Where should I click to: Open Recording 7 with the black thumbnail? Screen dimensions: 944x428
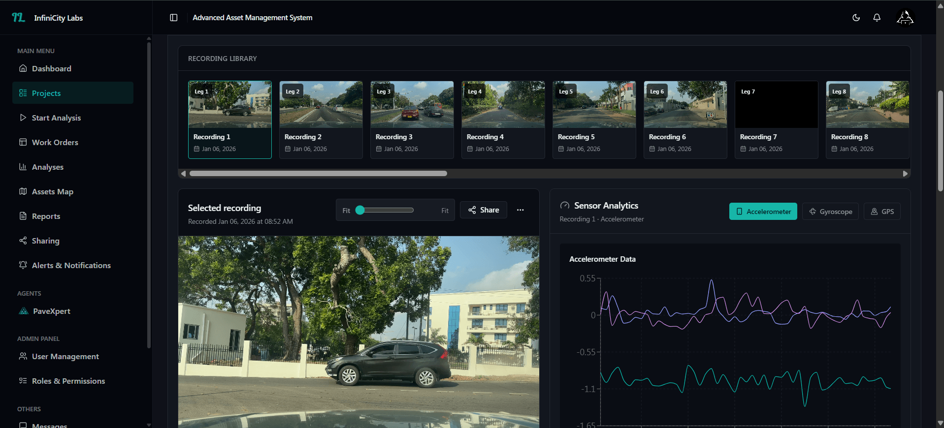click(777, 120)
